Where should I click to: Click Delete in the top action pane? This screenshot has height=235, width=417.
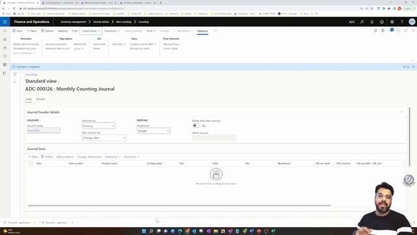47,31
